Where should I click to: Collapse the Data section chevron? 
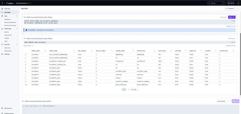(17, 16)
